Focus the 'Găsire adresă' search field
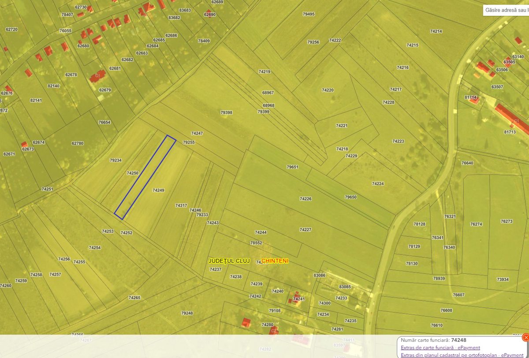 coord(506,10)
